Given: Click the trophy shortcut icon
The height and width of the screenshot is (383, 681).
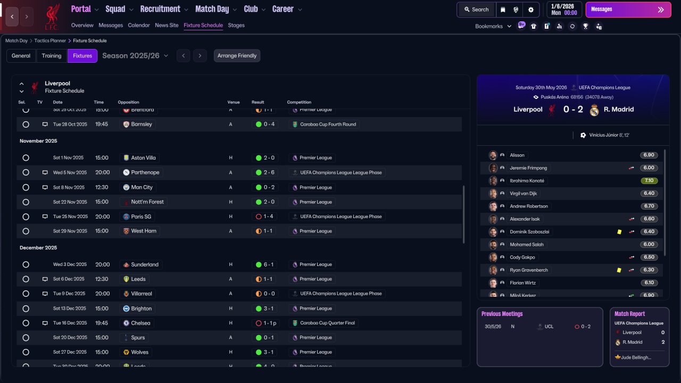Looking at the screenshot, I should (x=585, y=26).
